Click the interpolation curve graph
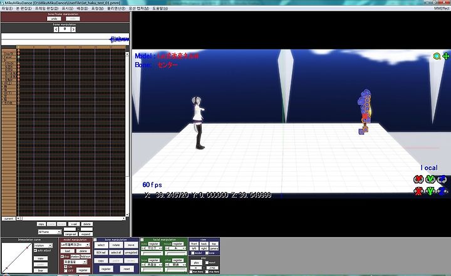Screen dimensions: 451x276 [x=16, y=258]
